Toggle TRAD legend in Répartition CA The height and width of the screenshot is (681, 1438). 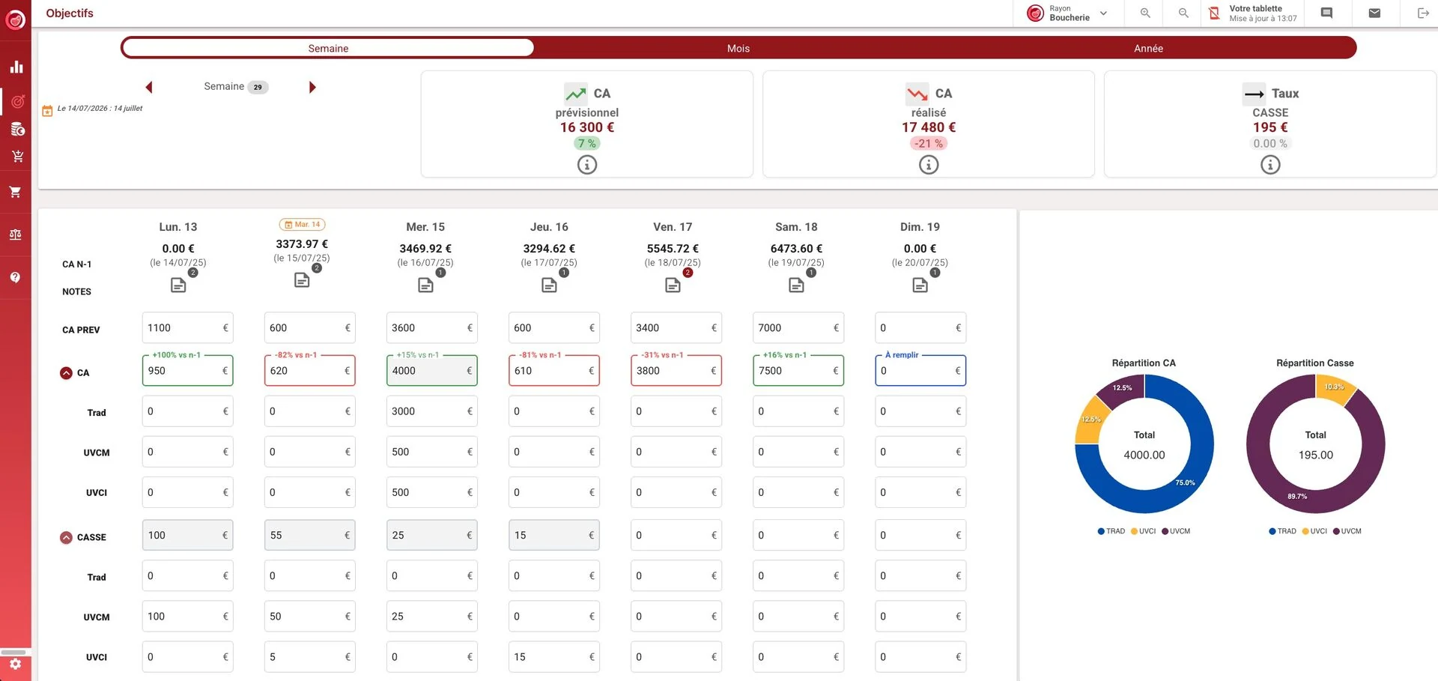pos(1111,531)
